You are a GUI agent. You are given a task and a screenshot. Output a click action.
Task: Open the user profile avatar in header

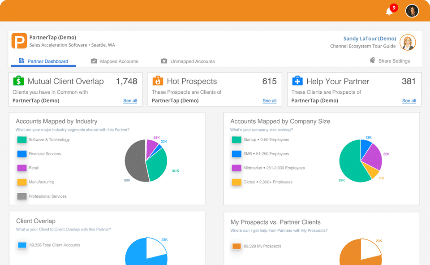[412, 11]
